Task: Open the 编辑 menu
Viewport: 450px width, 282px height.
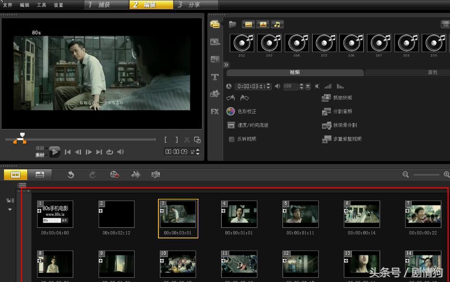Action: pyautogui.click(x=25, y=5)
